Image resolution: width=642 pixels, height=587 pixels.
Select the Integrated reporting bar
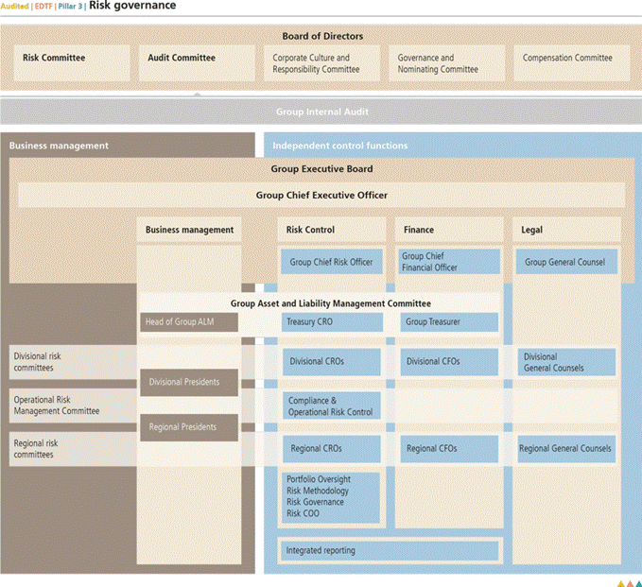[389, 550]
